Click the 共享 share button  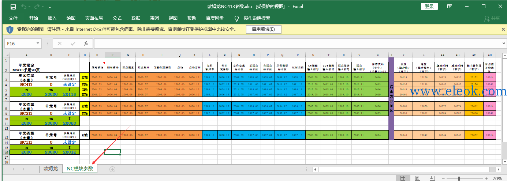pos(492,18)
